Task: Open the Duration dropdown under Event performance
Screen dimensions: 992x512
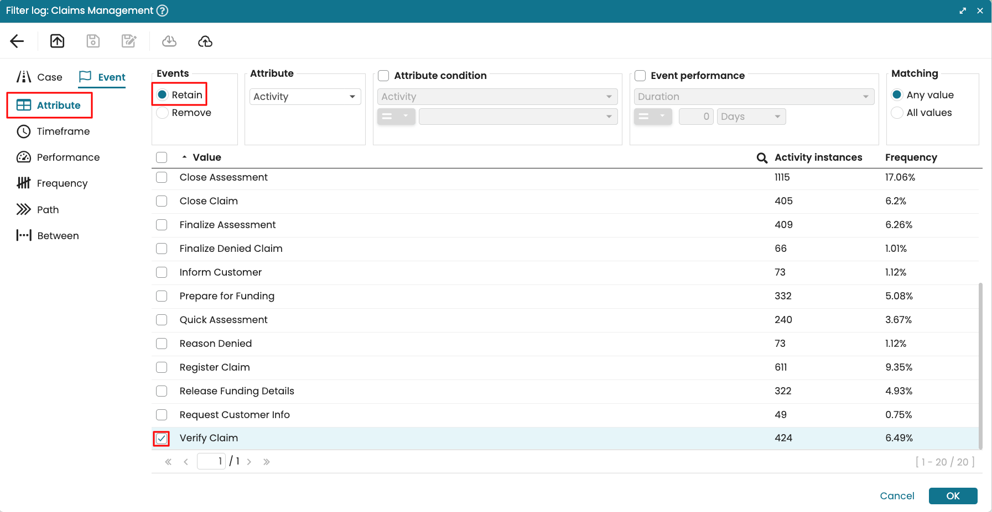Action: tap(754, 97)
